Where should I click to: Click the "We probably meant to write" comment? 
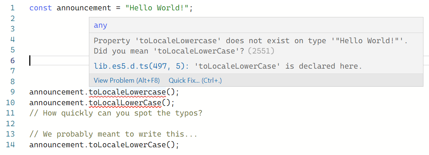click(x=113, y=134)
